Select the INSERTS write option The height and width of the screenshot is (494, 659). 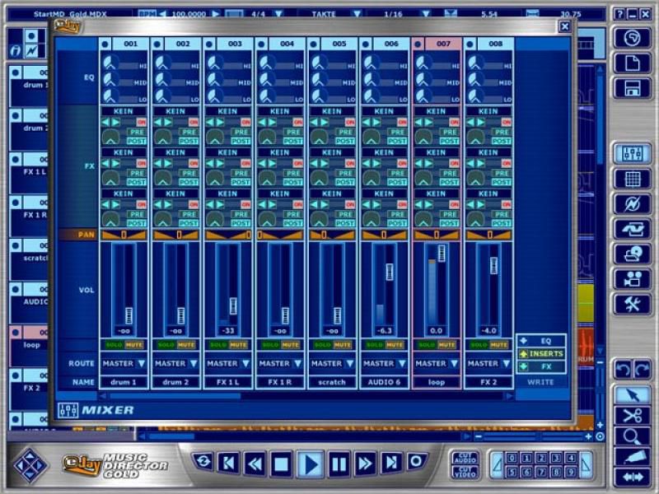coord(541,353)
